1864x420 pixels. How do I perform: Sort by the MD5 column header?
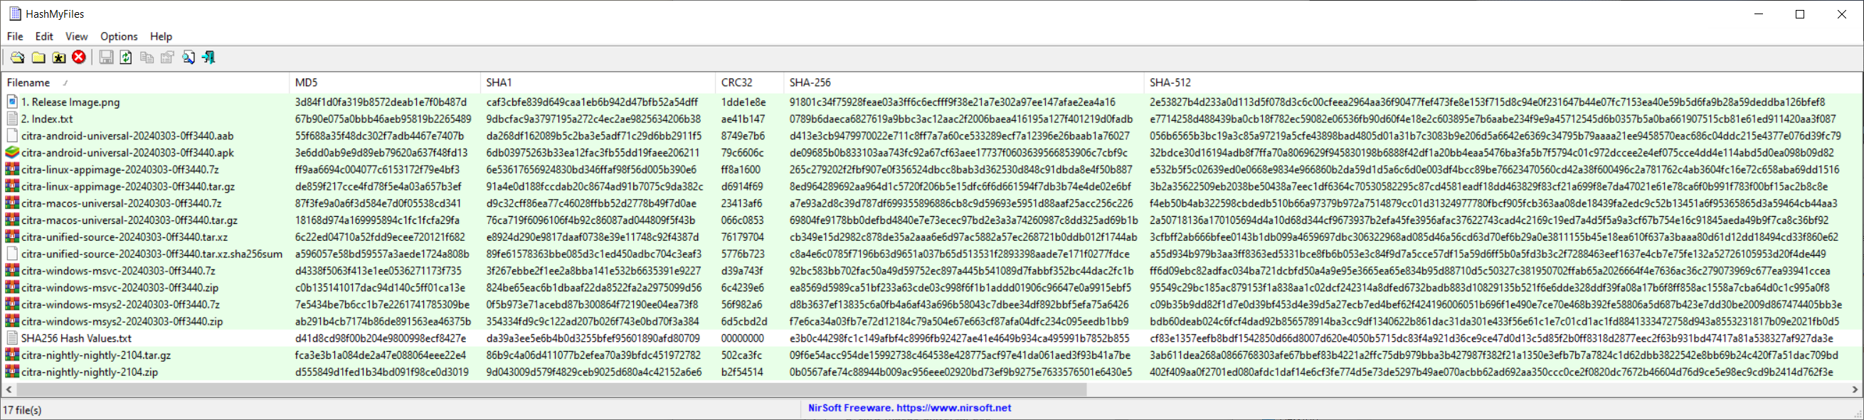[385, 82]
